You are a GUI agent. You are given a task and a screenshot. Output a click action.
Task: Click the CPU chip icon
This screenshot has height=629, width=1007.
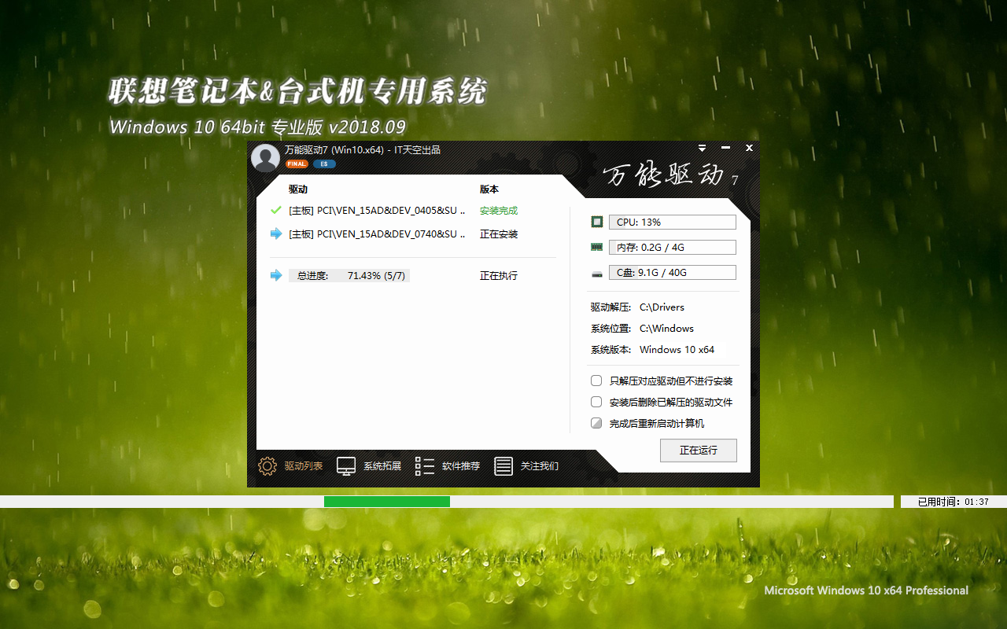[597, 222]
